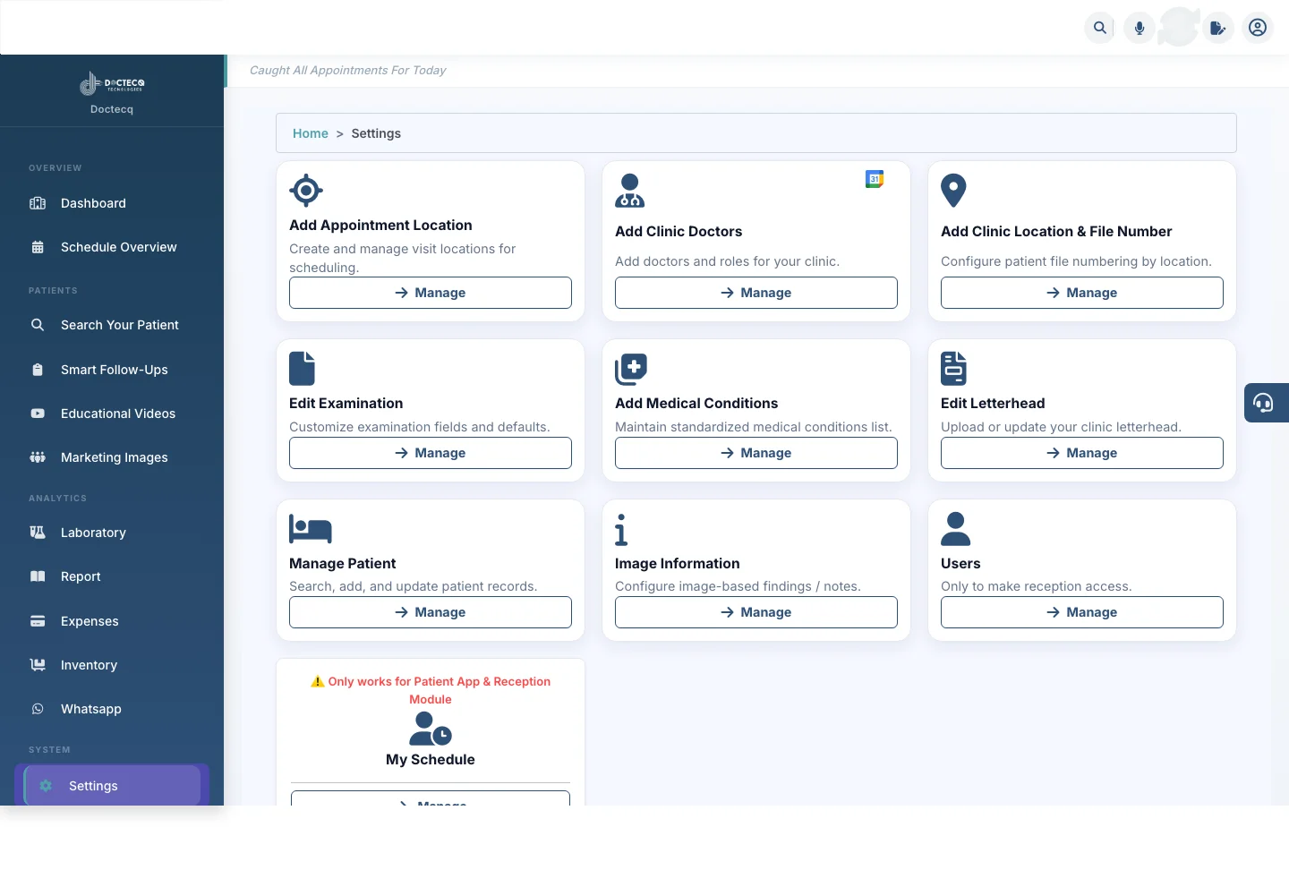
Task: Click the 'My Schedule' heading
Action: pos(431,760)
